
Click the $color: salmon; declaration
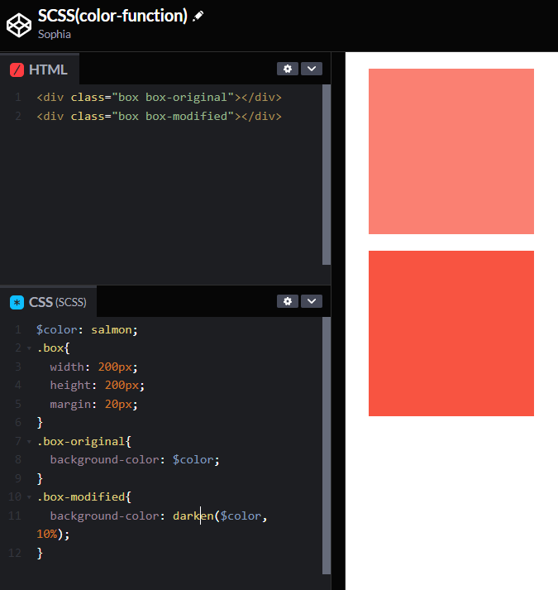[88, 330]
